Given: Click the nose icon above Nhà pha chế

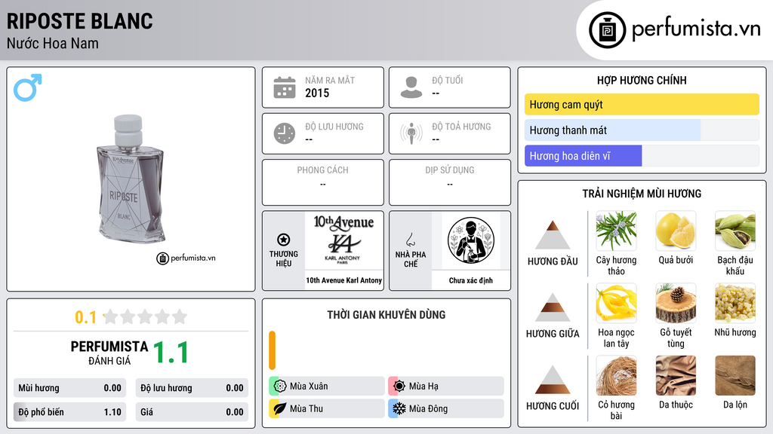Looking at the screenshot, I should point(410,240).
